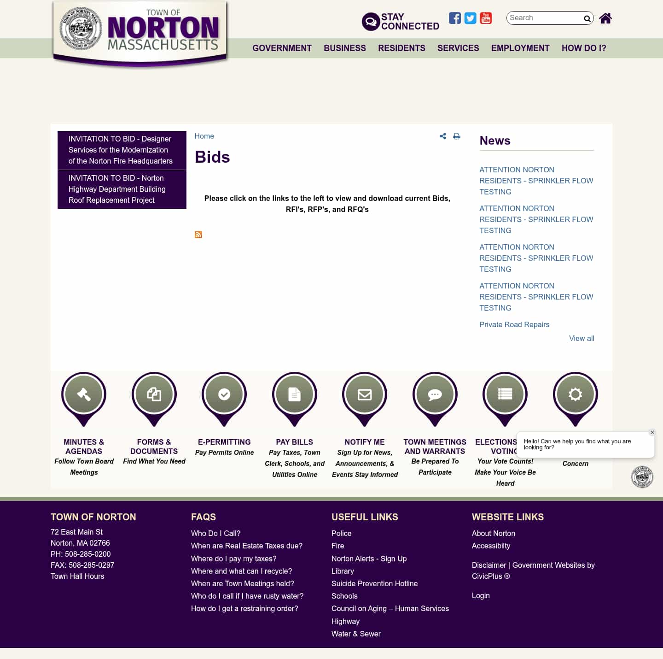Open the RSS feed icon under Bids
Image resolution: width=663 pixels, height=659 pixels.
pyautogui.click(x=198, y=234)
